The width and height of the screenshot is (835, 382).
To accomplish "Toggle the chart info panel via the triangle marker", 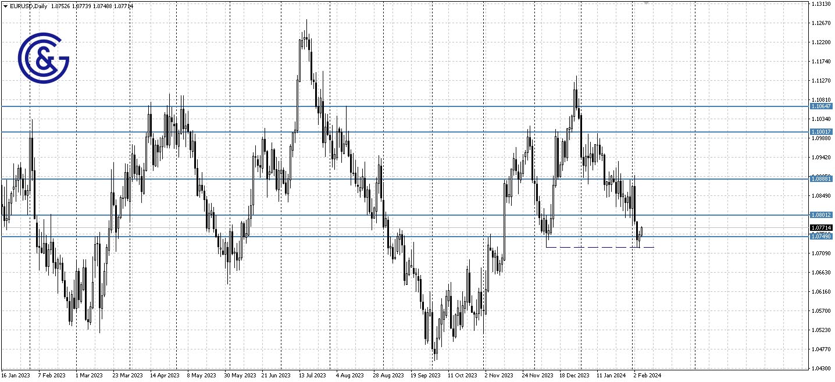I will tap(5, 6).
